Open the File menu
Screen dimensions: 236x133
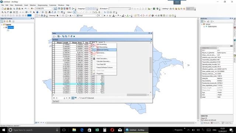pos(3,5)
